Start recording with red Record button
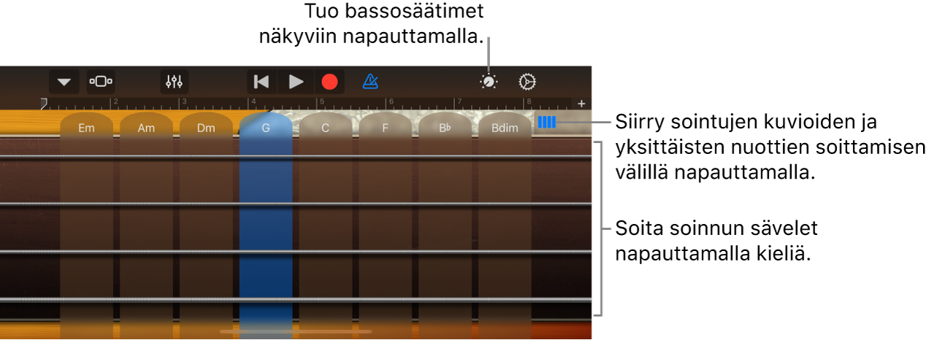The image size is (934, 340). 330,82
